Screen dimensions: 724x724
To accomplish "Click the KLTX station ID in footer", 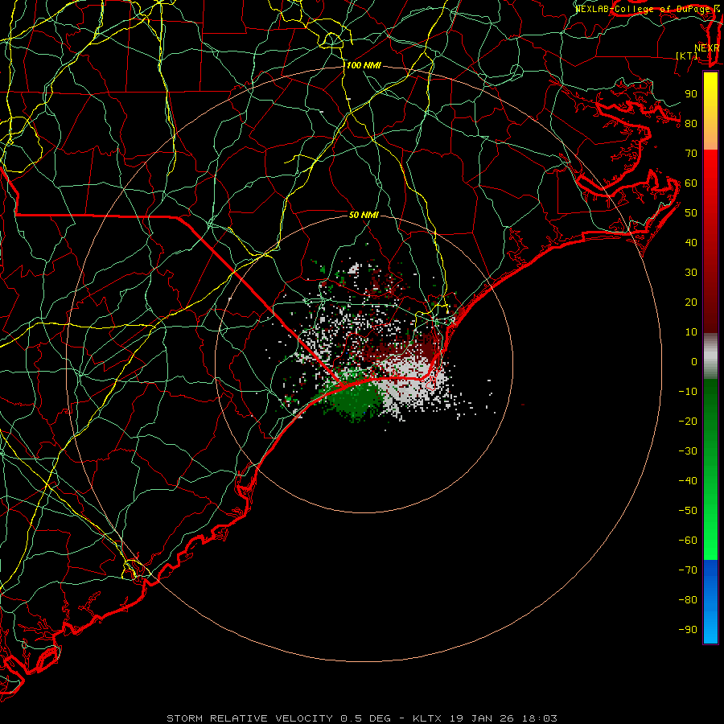I will click(x=426, y=718).
